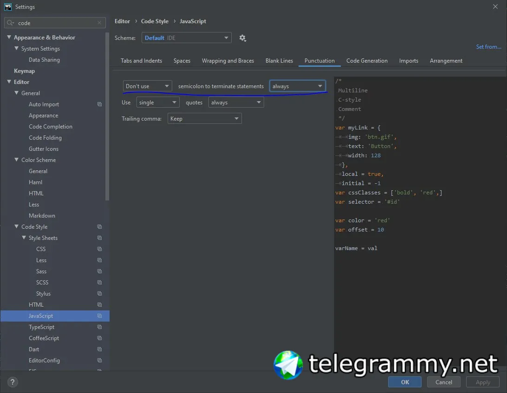Open the semicolon "always" dropdown
The width and height of the screenshot is (507, 393).
tap(298, 86)
